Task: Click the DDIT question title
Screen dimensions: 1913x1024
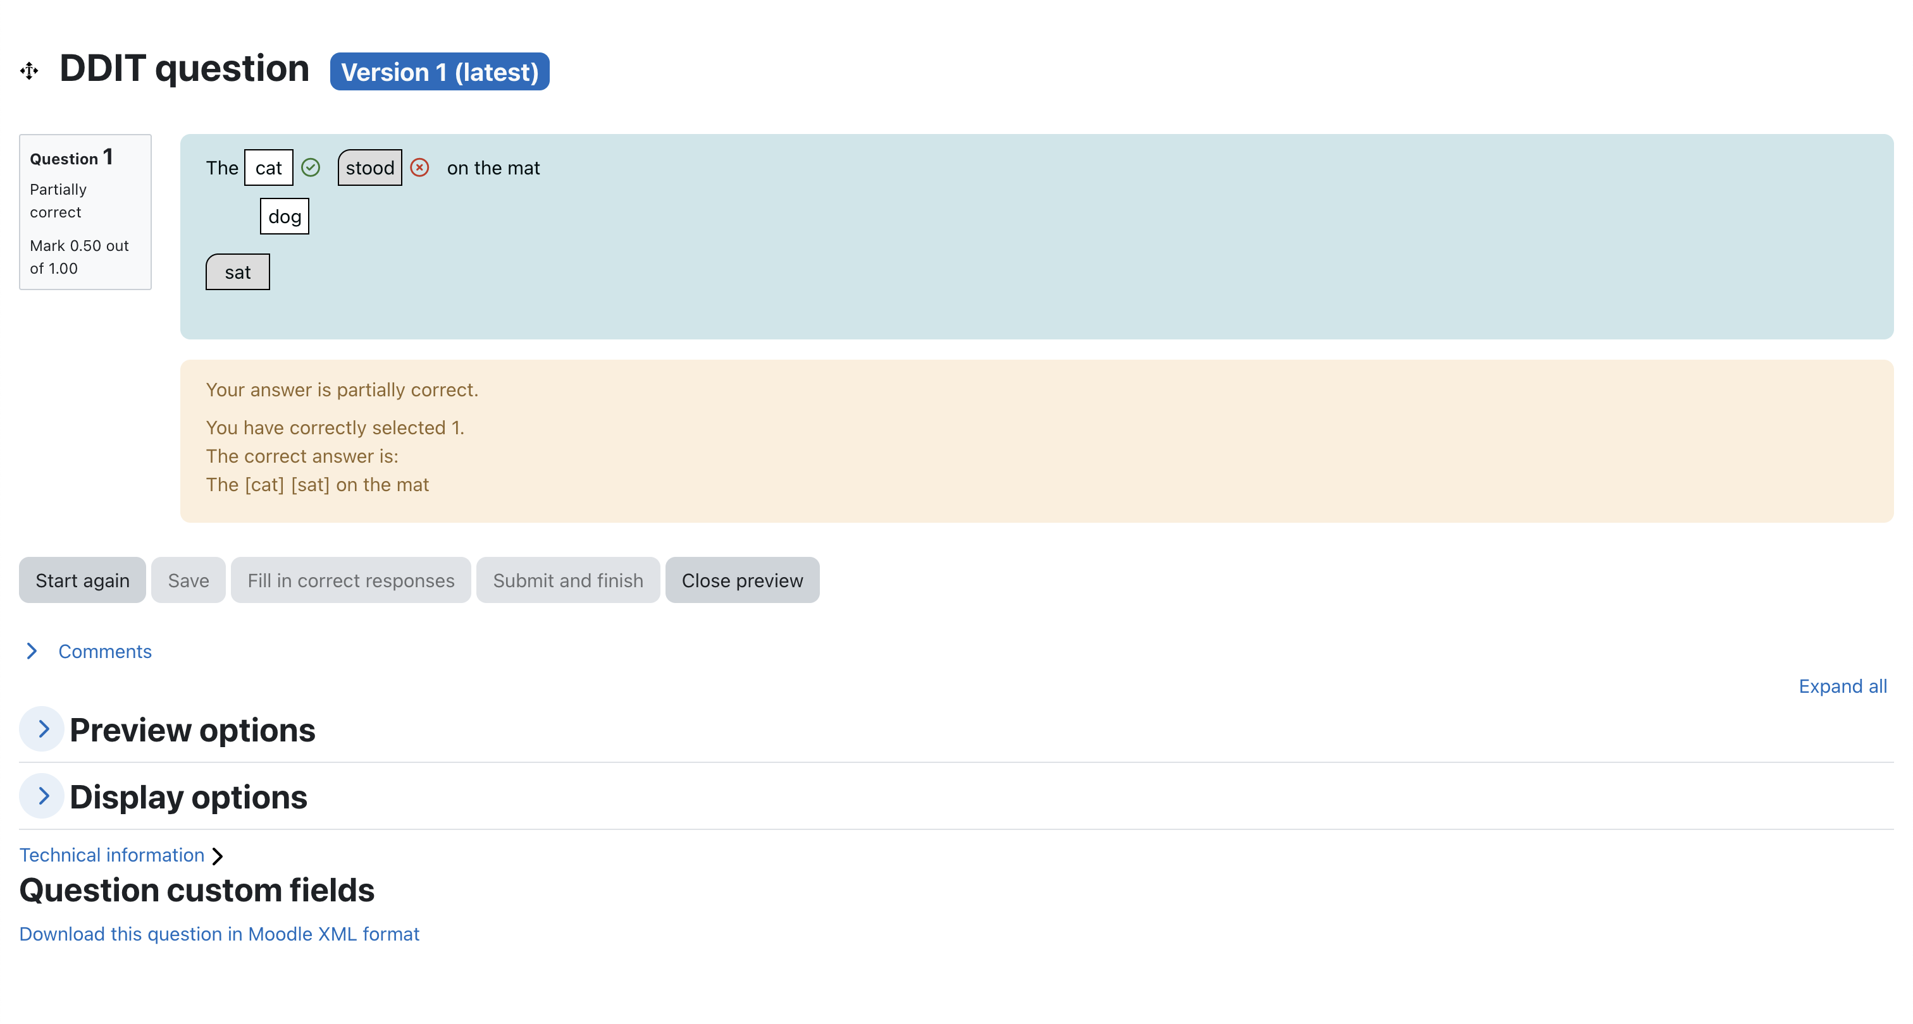Action: click(x=184, y=68)
